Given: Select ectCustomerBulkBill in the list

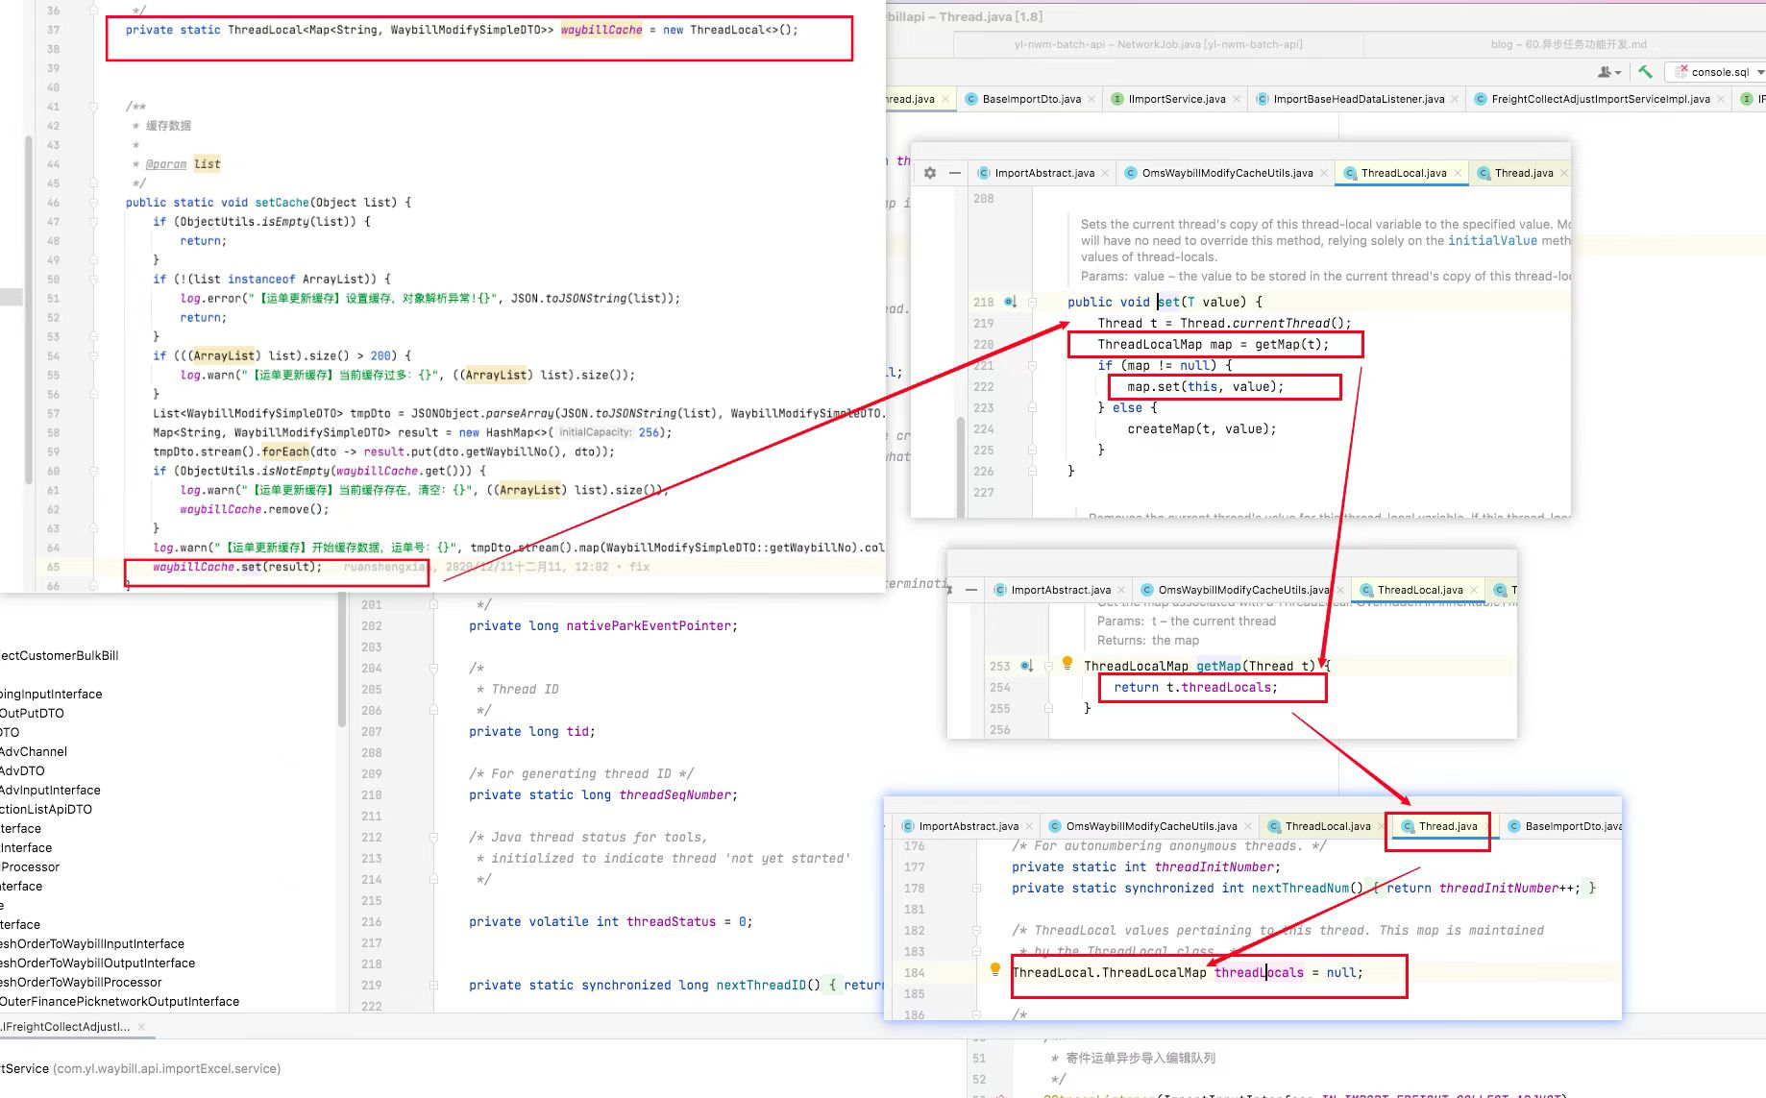Looking at the screenshot, I should click(60, 655).
